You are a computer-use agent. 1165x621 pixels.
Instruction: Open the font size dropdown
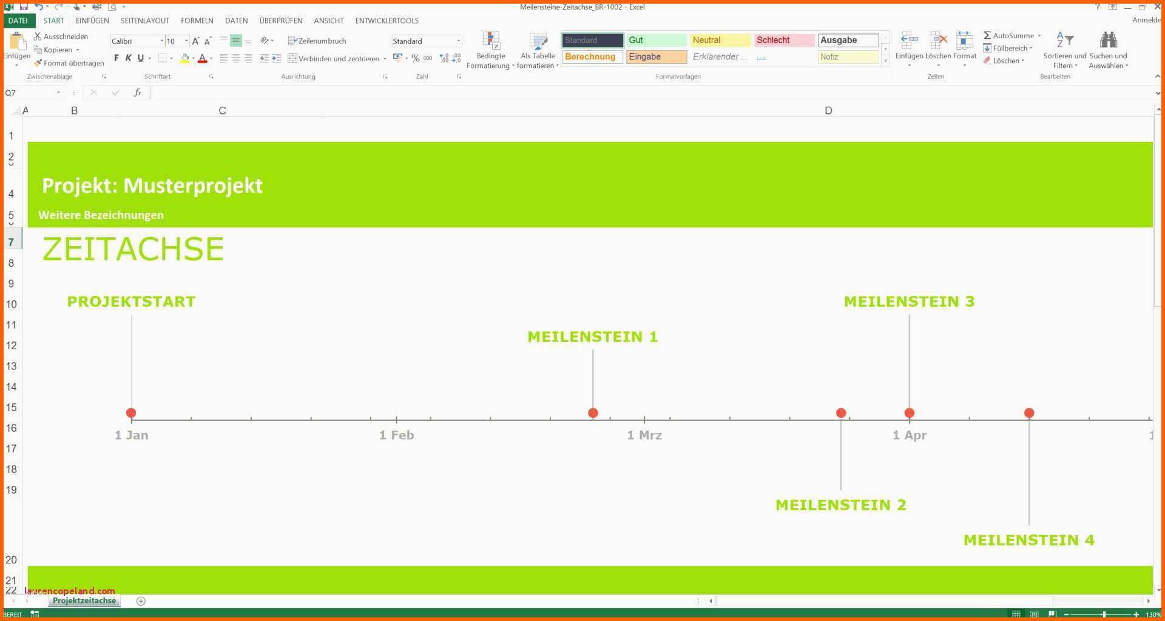point(186,41)
